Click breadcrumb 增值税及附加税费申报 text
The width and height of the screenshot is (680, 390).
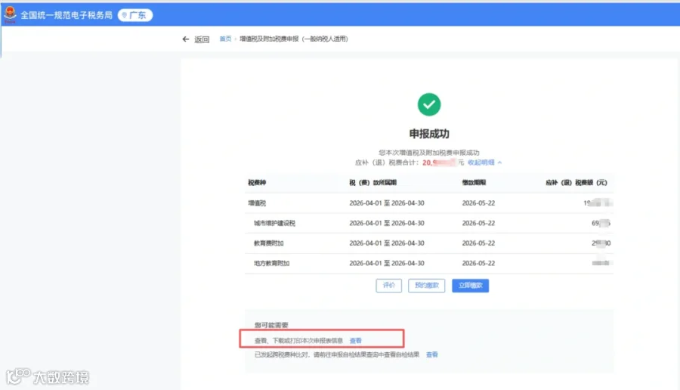coord(294,39)
